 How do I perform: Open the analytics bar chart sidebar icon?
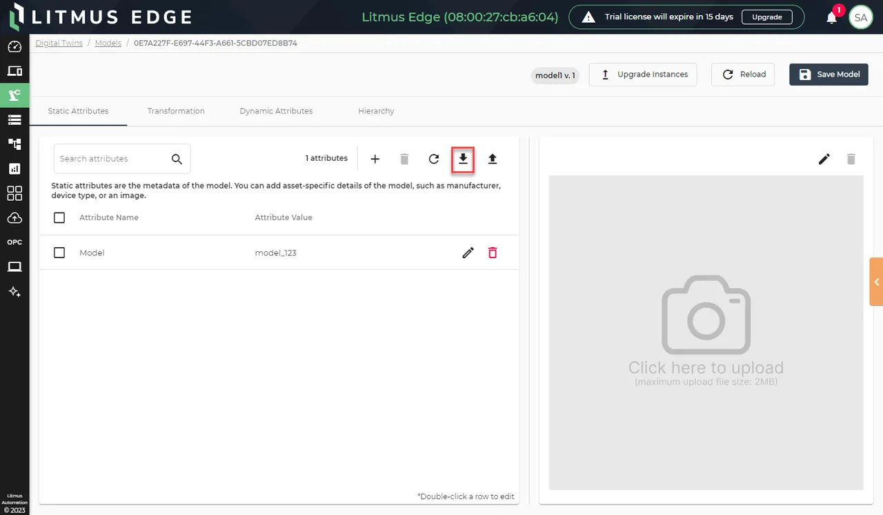tap(14, 168)
